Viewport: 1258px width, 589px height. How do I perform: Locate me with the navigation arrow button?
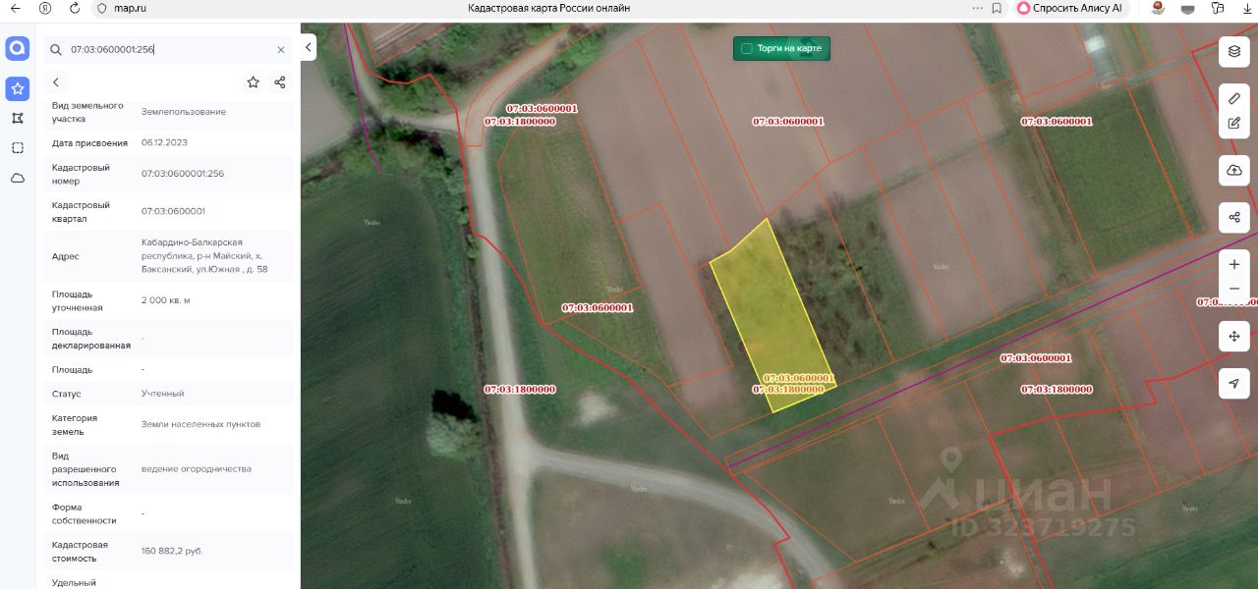[1234, 383]
